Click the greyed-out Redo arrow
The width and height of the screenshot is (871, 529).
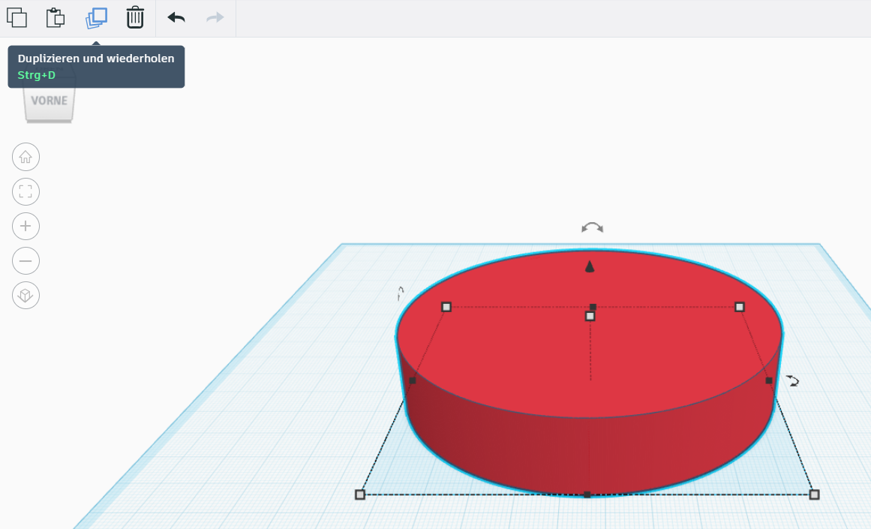[215, 18]
